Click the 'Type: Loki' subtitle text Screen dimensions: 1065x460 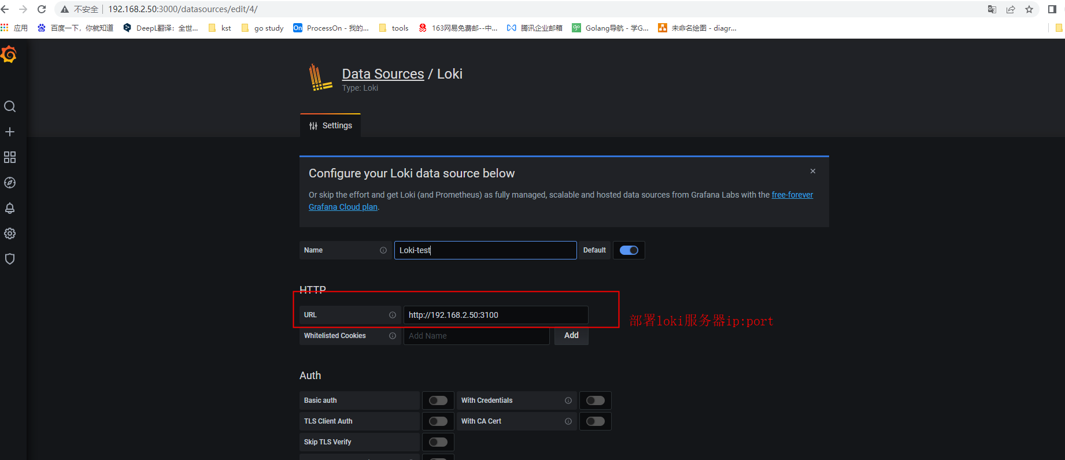tap(360, 88)
